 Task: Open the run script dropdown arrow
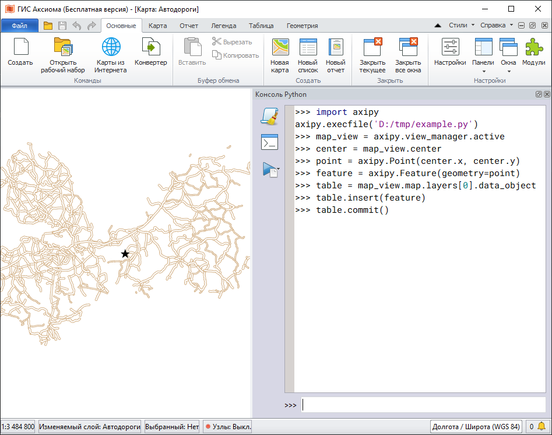tap(279, 169)
